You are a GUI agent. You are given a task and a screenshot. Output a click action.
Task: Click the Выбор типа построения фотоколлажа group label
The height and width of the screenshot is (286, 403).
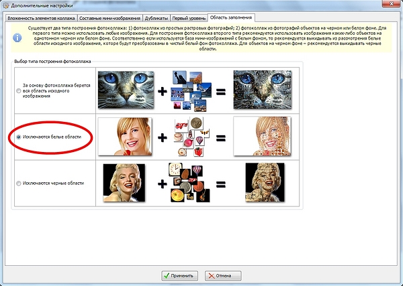click(x=52, y=62)
